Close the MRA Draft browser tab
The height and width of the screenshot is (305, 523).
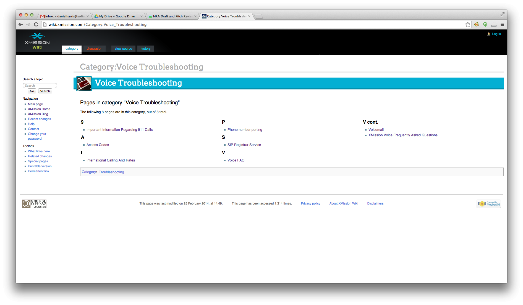(195, 16)
